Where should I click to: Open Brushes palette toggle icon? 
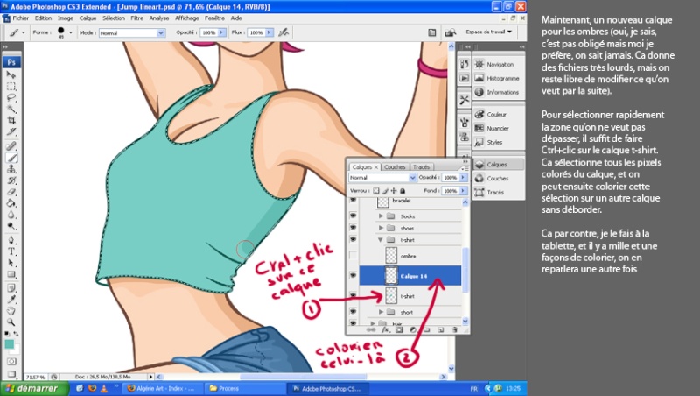(x=431, y=32)
